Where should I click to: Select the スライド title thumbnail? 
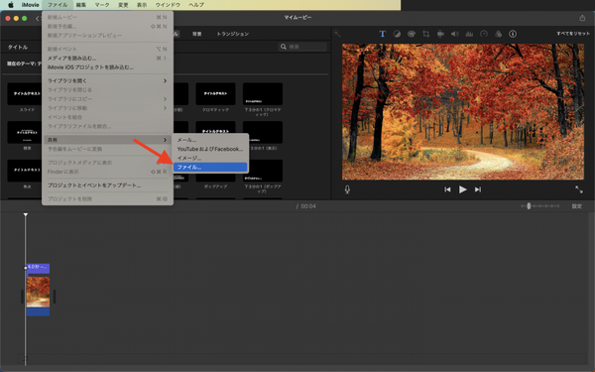click(25, 94)
